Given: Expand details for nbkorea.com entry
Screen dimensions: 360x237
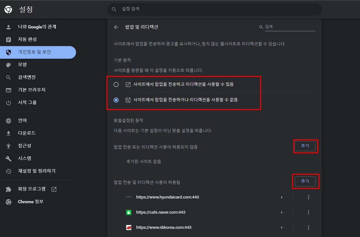Looking at the screenshot, I should coord(282,227).
